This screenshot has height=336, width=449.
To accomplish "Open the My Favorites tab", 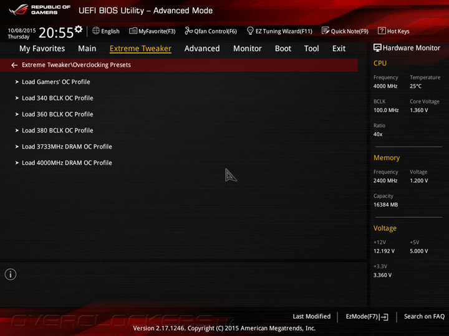I will (x=42, y=49).
